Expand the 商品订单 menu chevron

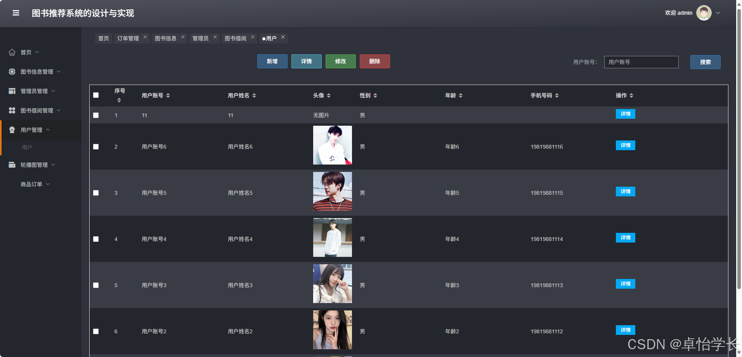point(48,184)
